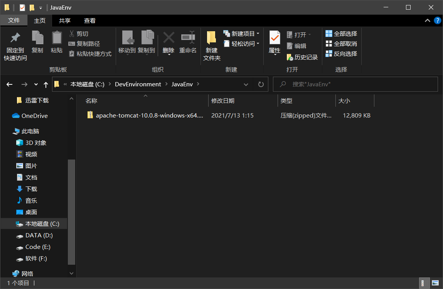Open DATA (D:) drive in sidebar
The height and width of the screenshot is (289, 443).
(x=34, y=235)
